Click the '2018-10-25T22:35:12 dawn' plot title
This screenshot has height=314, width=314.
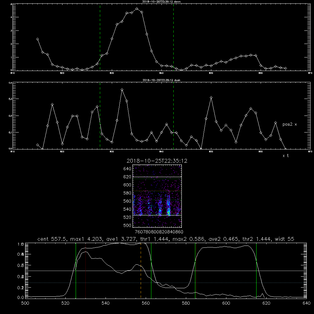pos(161,2)
